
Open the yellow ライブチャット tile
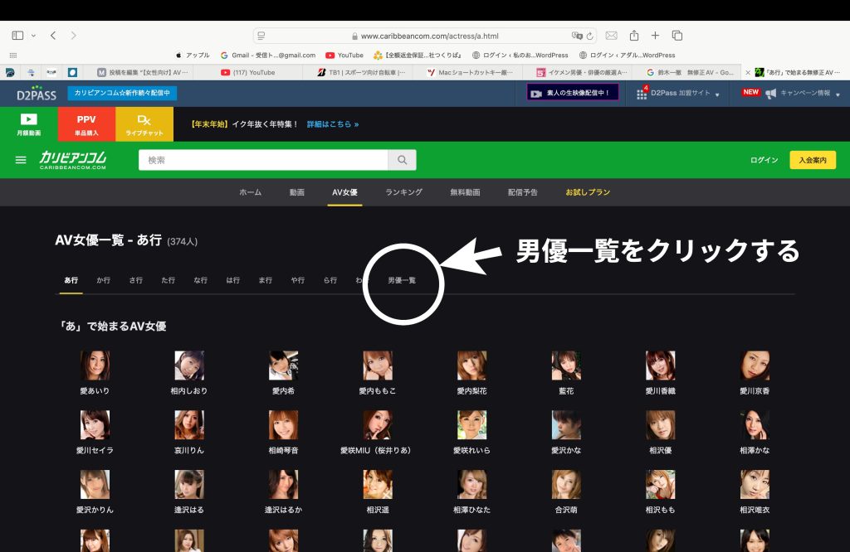144,124
